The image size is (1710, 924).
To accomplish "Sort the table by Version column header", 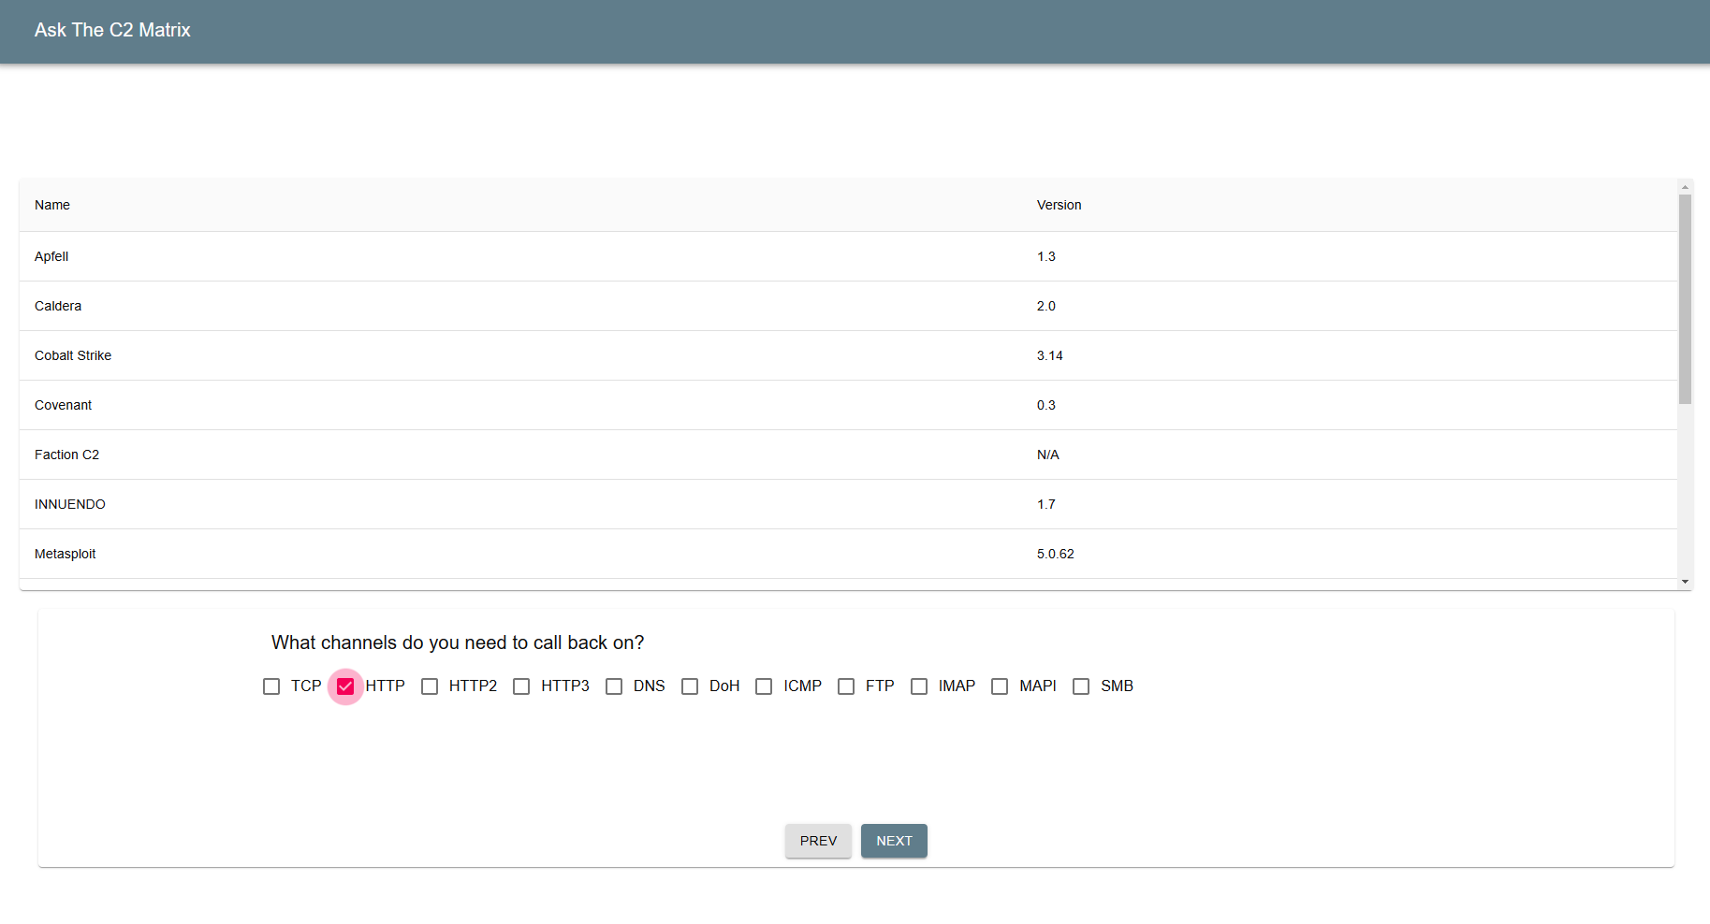I will pos(1059,205).
